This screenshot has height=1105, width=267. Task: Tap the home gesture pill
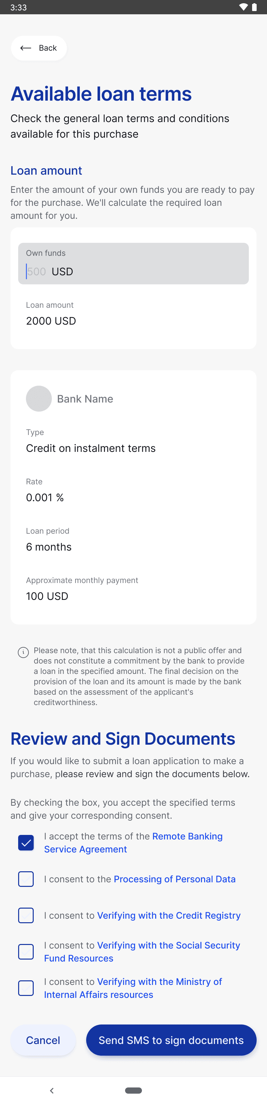133,1090
